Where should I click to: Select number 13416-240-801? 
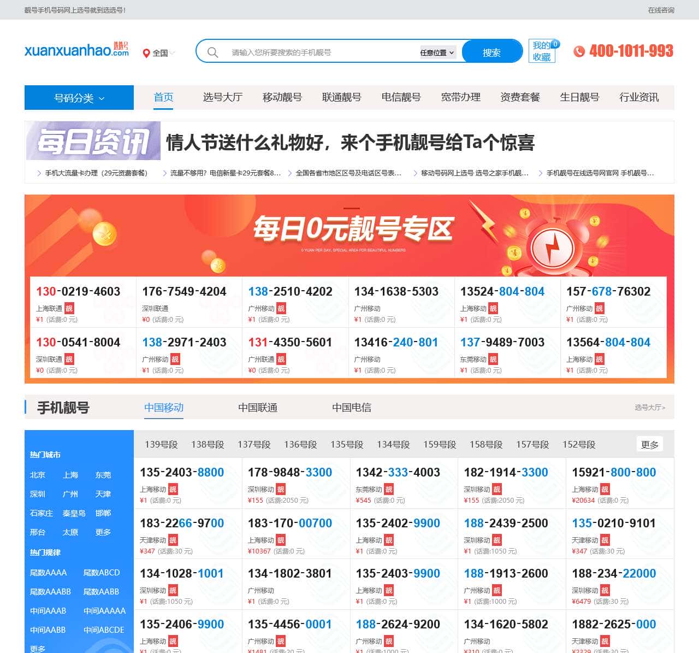396,342
